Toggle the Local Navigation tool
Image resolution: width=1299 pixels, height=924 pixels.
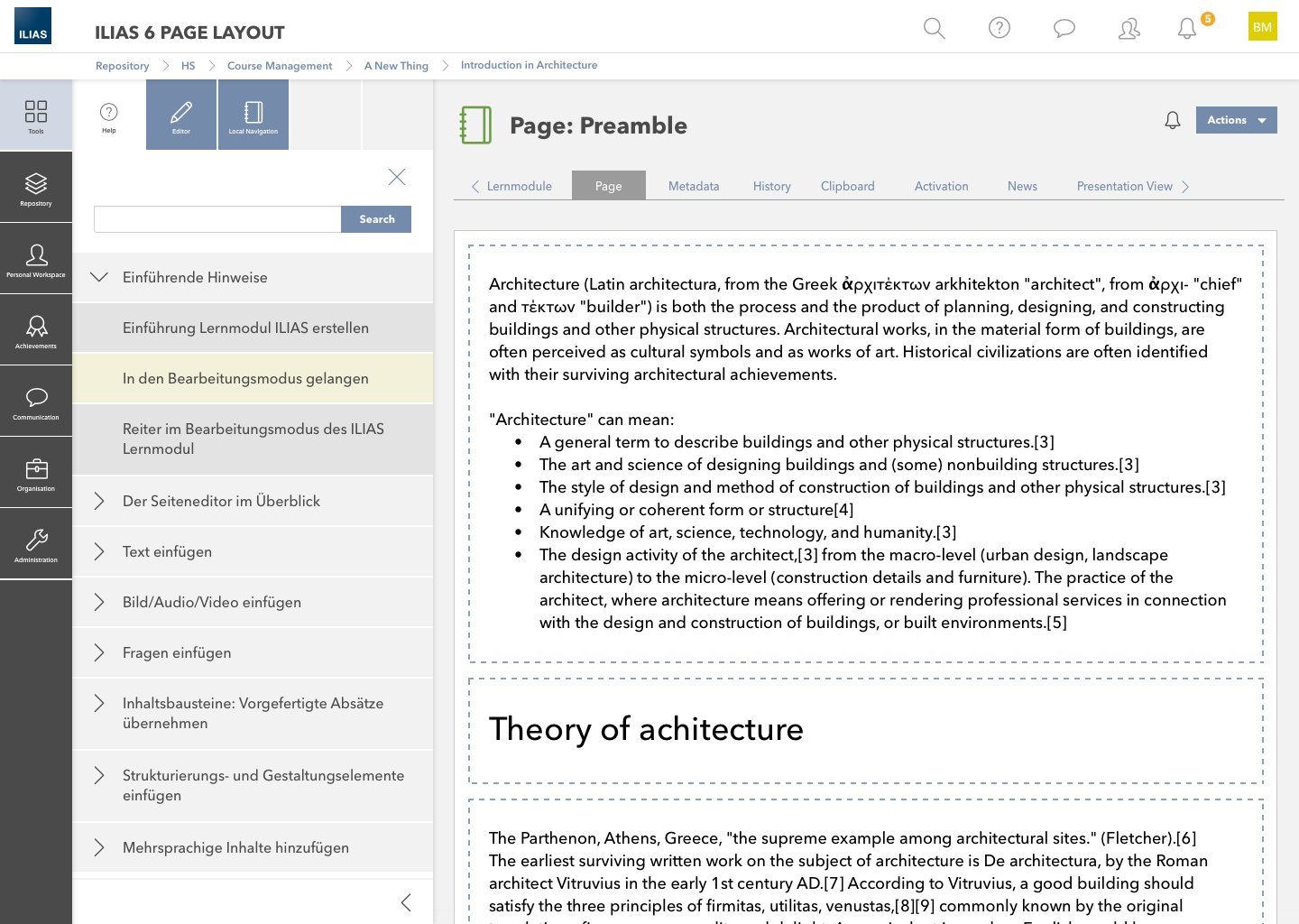pos(253,115)
